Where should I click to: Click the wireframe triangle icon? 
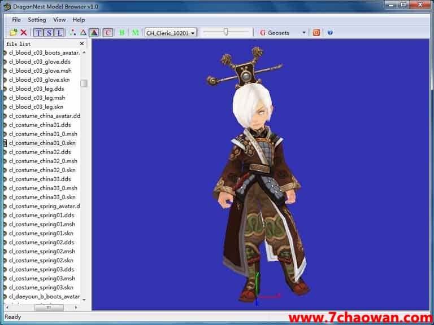point(83,33)
